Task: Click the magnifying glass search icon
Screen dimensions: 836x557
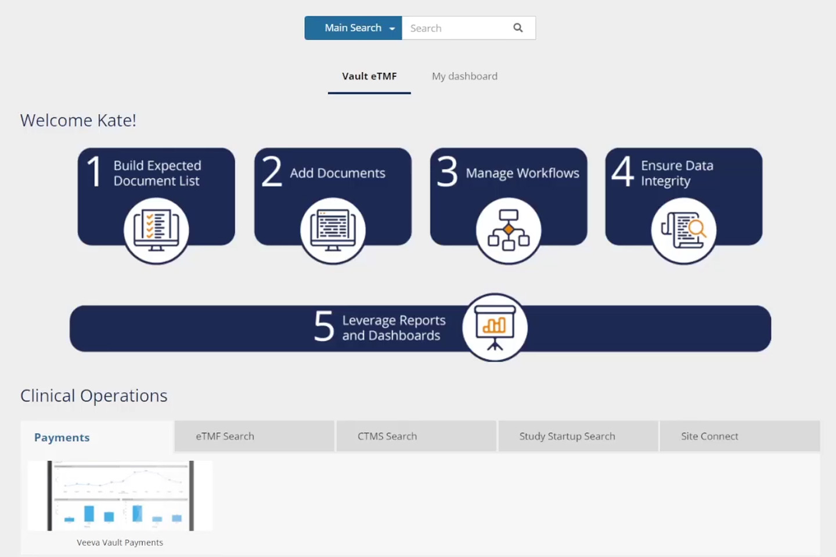Action: [x=518, y=28]
